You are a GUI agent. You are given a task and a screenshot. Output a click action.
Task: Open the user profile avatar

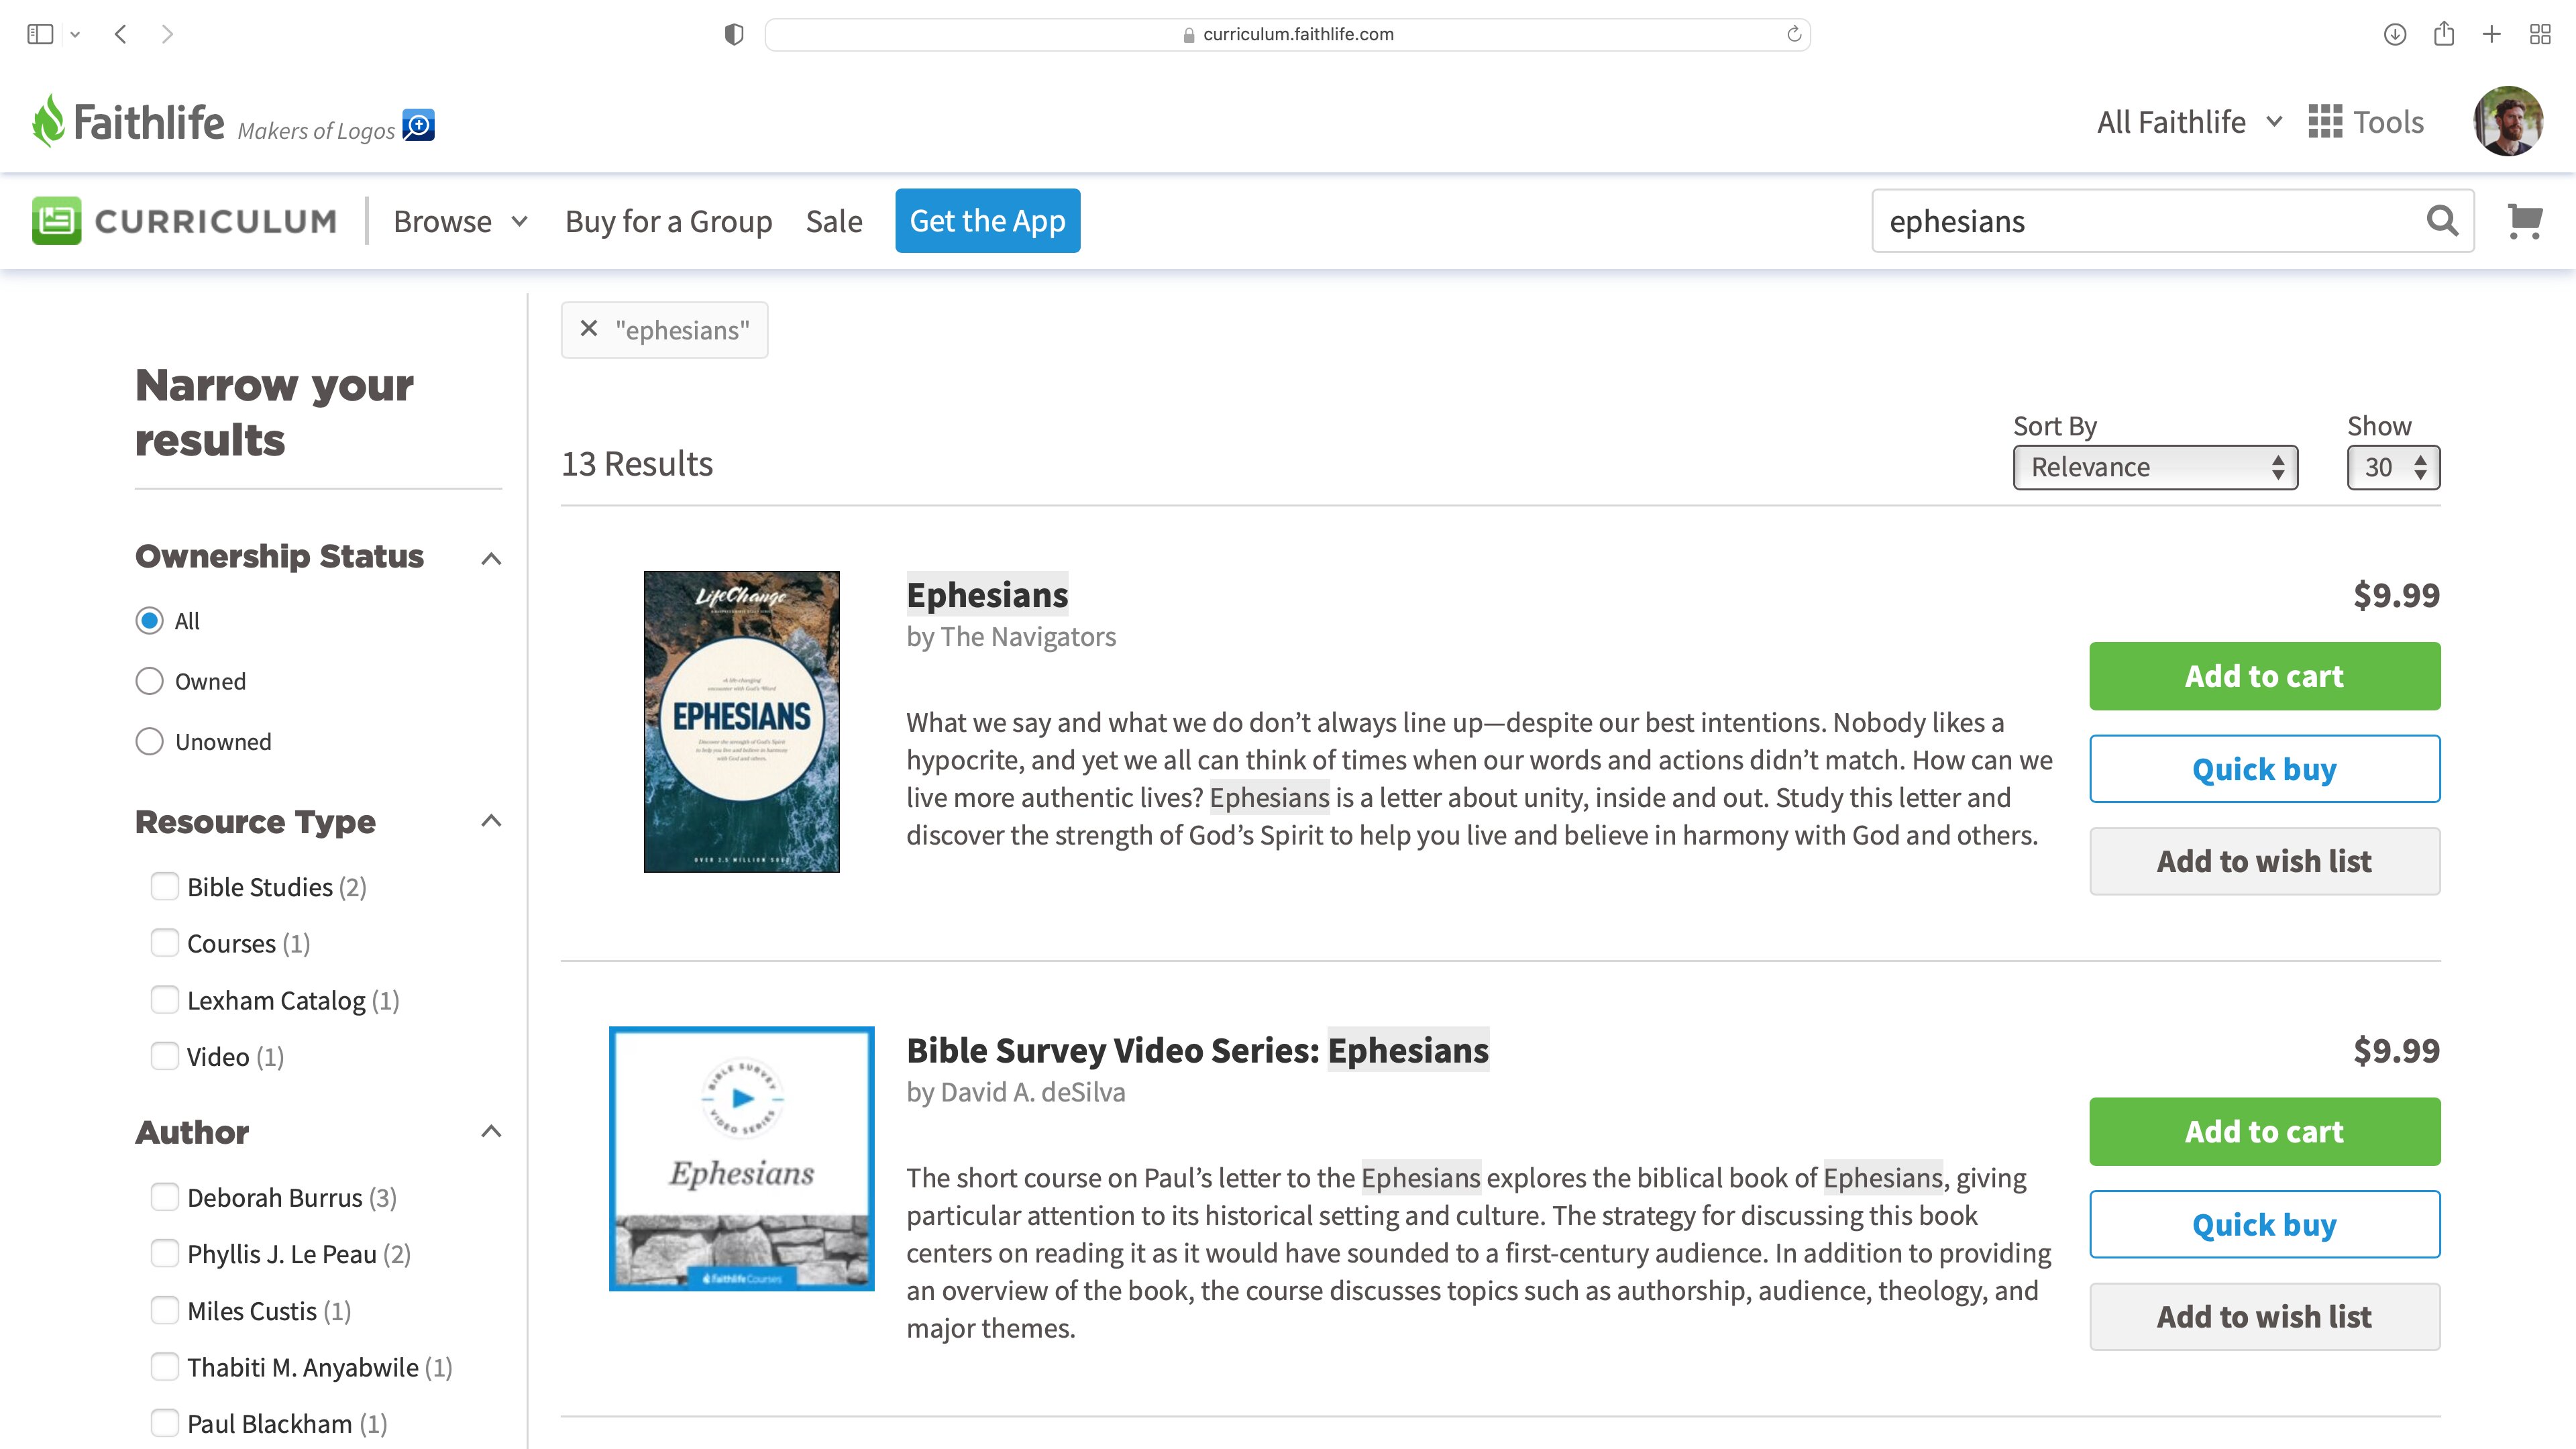[x=2508, y=121]
